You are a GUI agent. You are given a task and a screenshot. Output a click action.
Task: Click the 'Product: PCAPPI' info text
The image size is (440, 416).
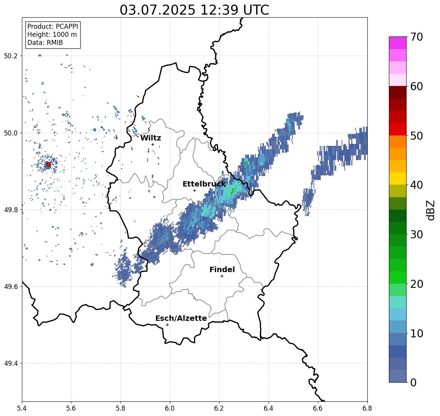[x=53, y=26]
